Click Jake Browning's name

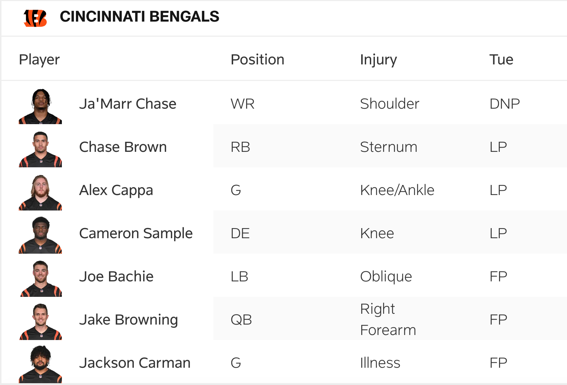tap(128, 320)
